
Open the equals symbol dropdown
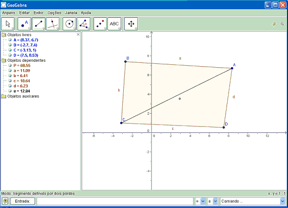click(203, 201)
